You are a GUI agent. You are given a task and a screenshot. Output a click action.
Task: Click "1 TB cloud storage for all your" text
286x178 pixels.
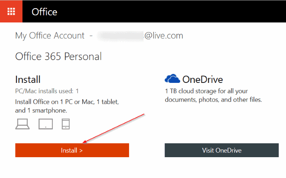[x=206, y=91]
